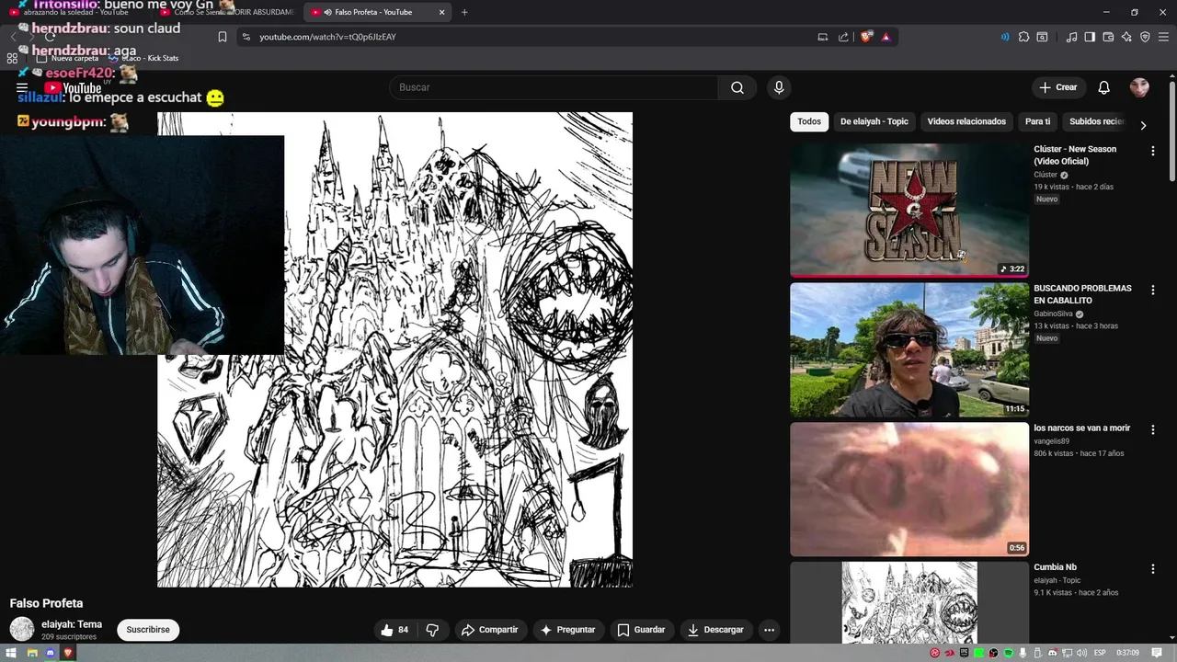This screenshot has height=662, width=1177.
Task: Submit search with the magnifier button
Action: click(x=737, y=87)
